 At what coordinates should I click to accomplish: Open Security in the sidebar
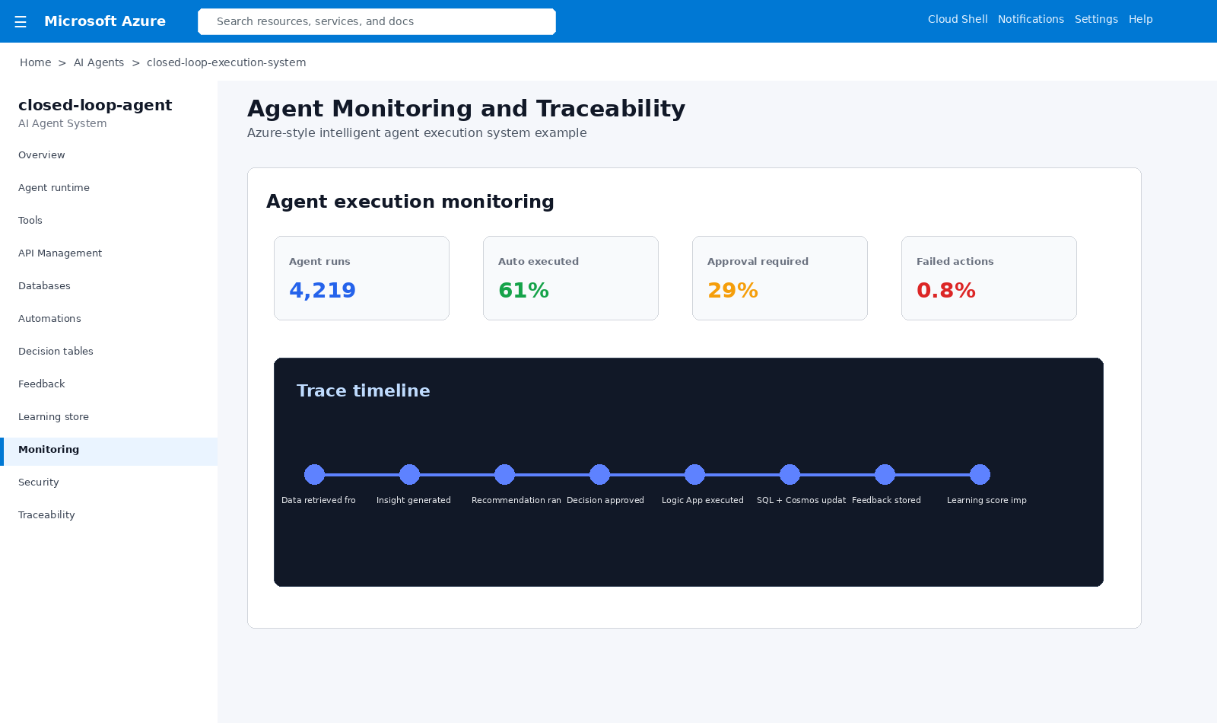(109, 483)
